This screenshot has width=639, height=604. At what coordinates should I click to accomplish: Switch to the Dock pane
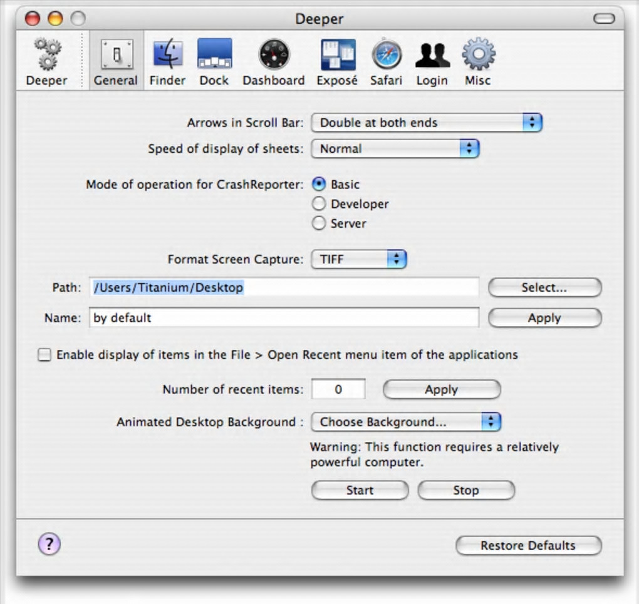click(214, 61)
